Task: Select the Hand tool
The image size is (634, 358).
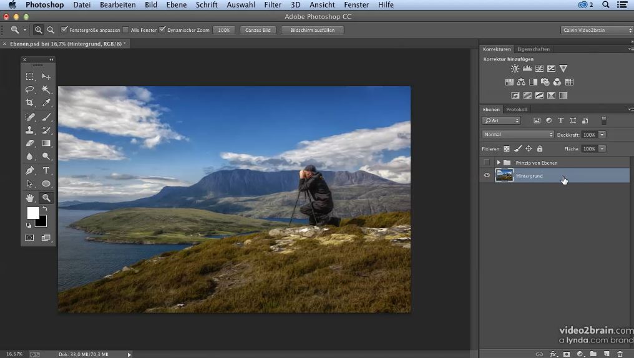Action: click(x=29, y=198)
